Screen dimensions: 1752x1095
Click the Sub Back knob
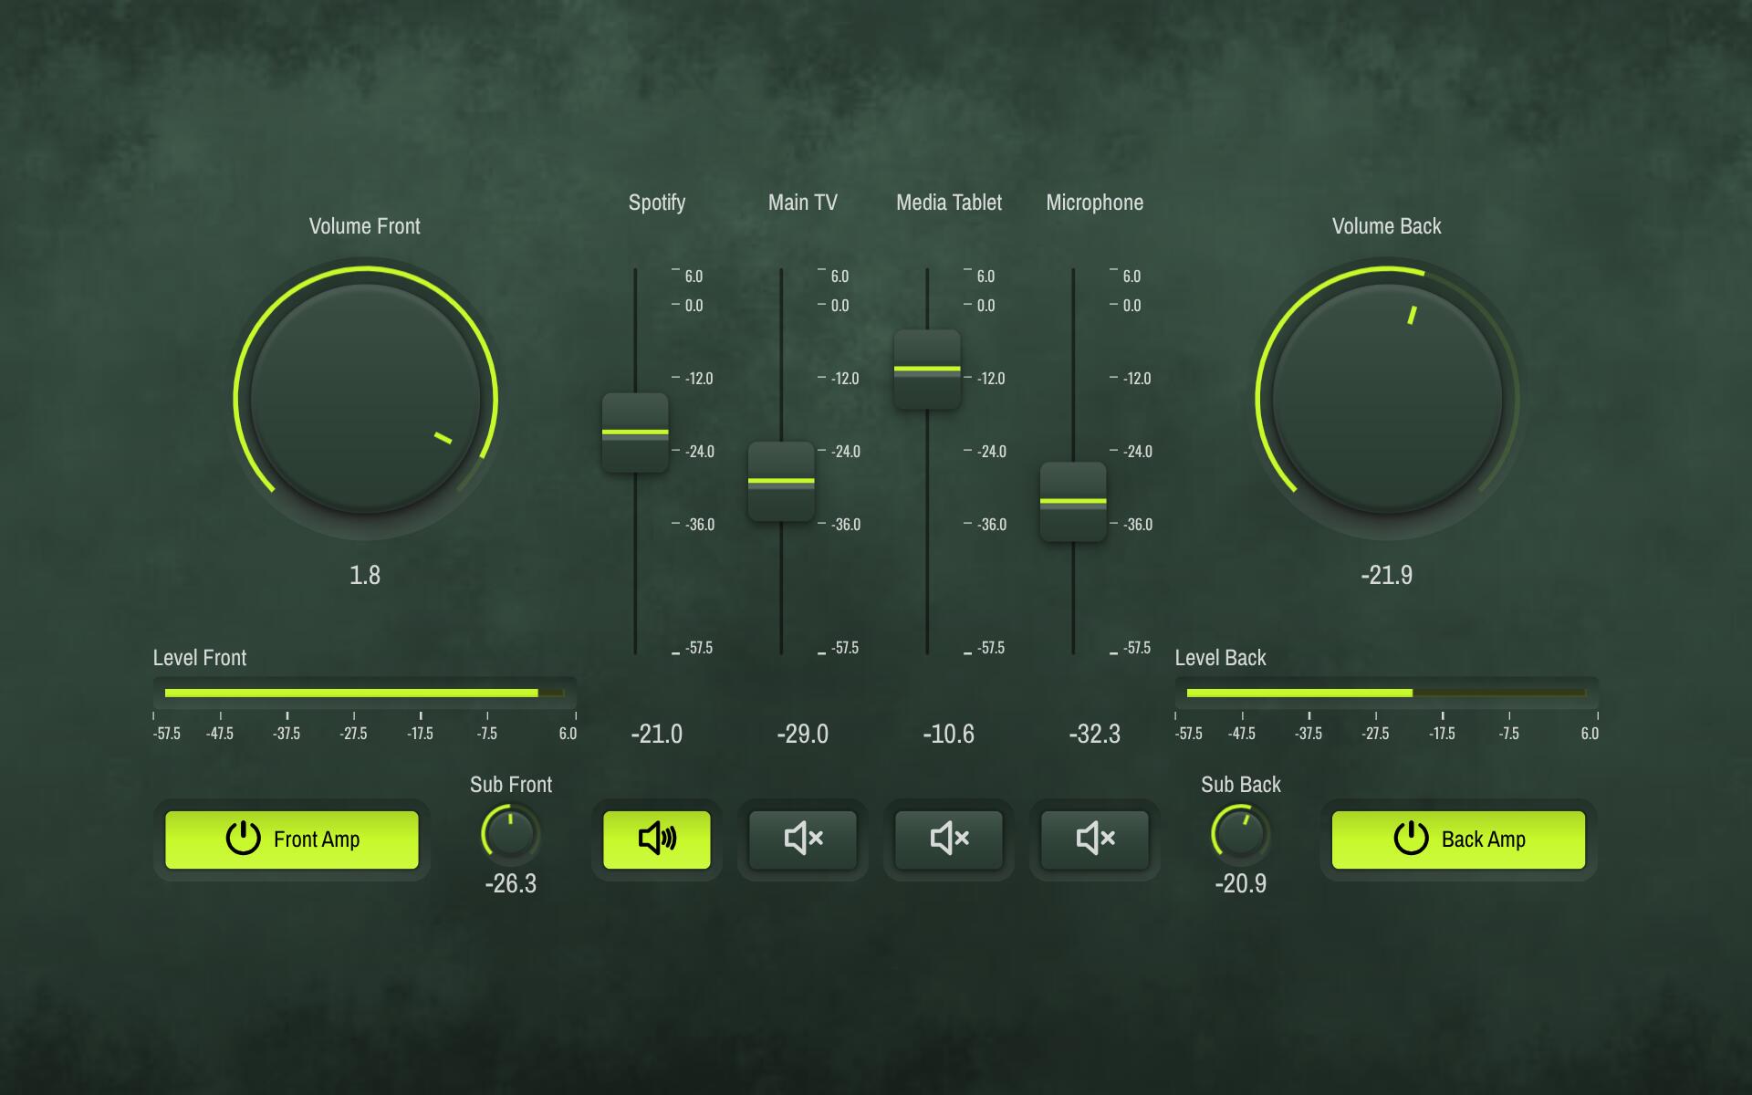click(1240, 833)
